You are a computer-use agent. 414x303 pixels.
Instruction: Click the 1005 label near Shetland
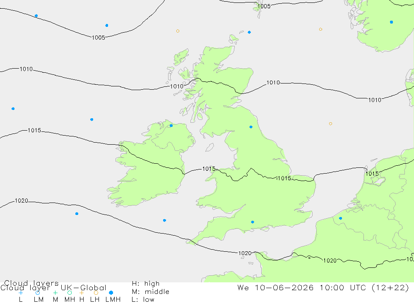[x=264, y=6]
